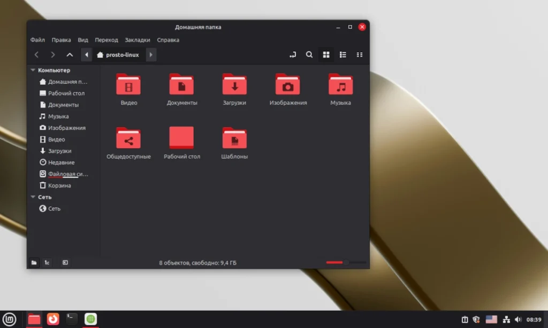Open the Переход menu

[x=106, y=40]
